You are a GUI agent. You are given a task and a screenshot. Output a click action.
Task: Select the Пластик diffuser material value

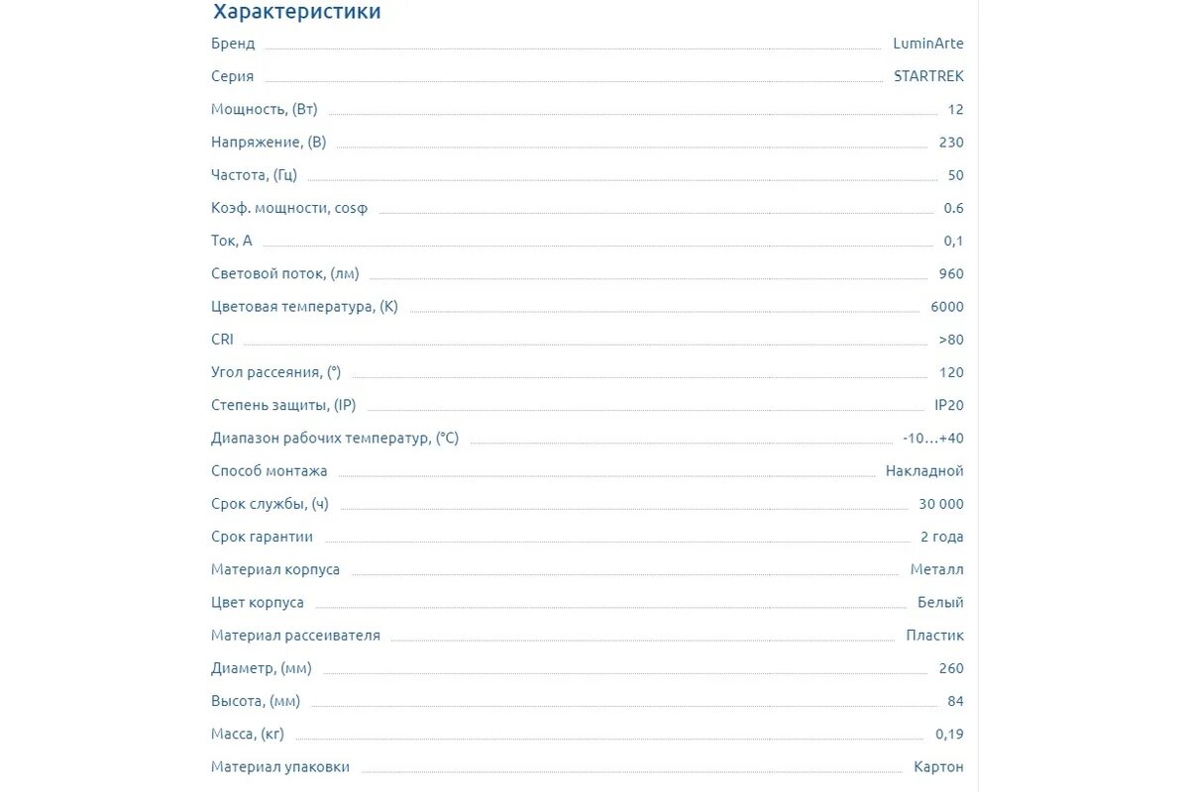[x=934, y=636]
